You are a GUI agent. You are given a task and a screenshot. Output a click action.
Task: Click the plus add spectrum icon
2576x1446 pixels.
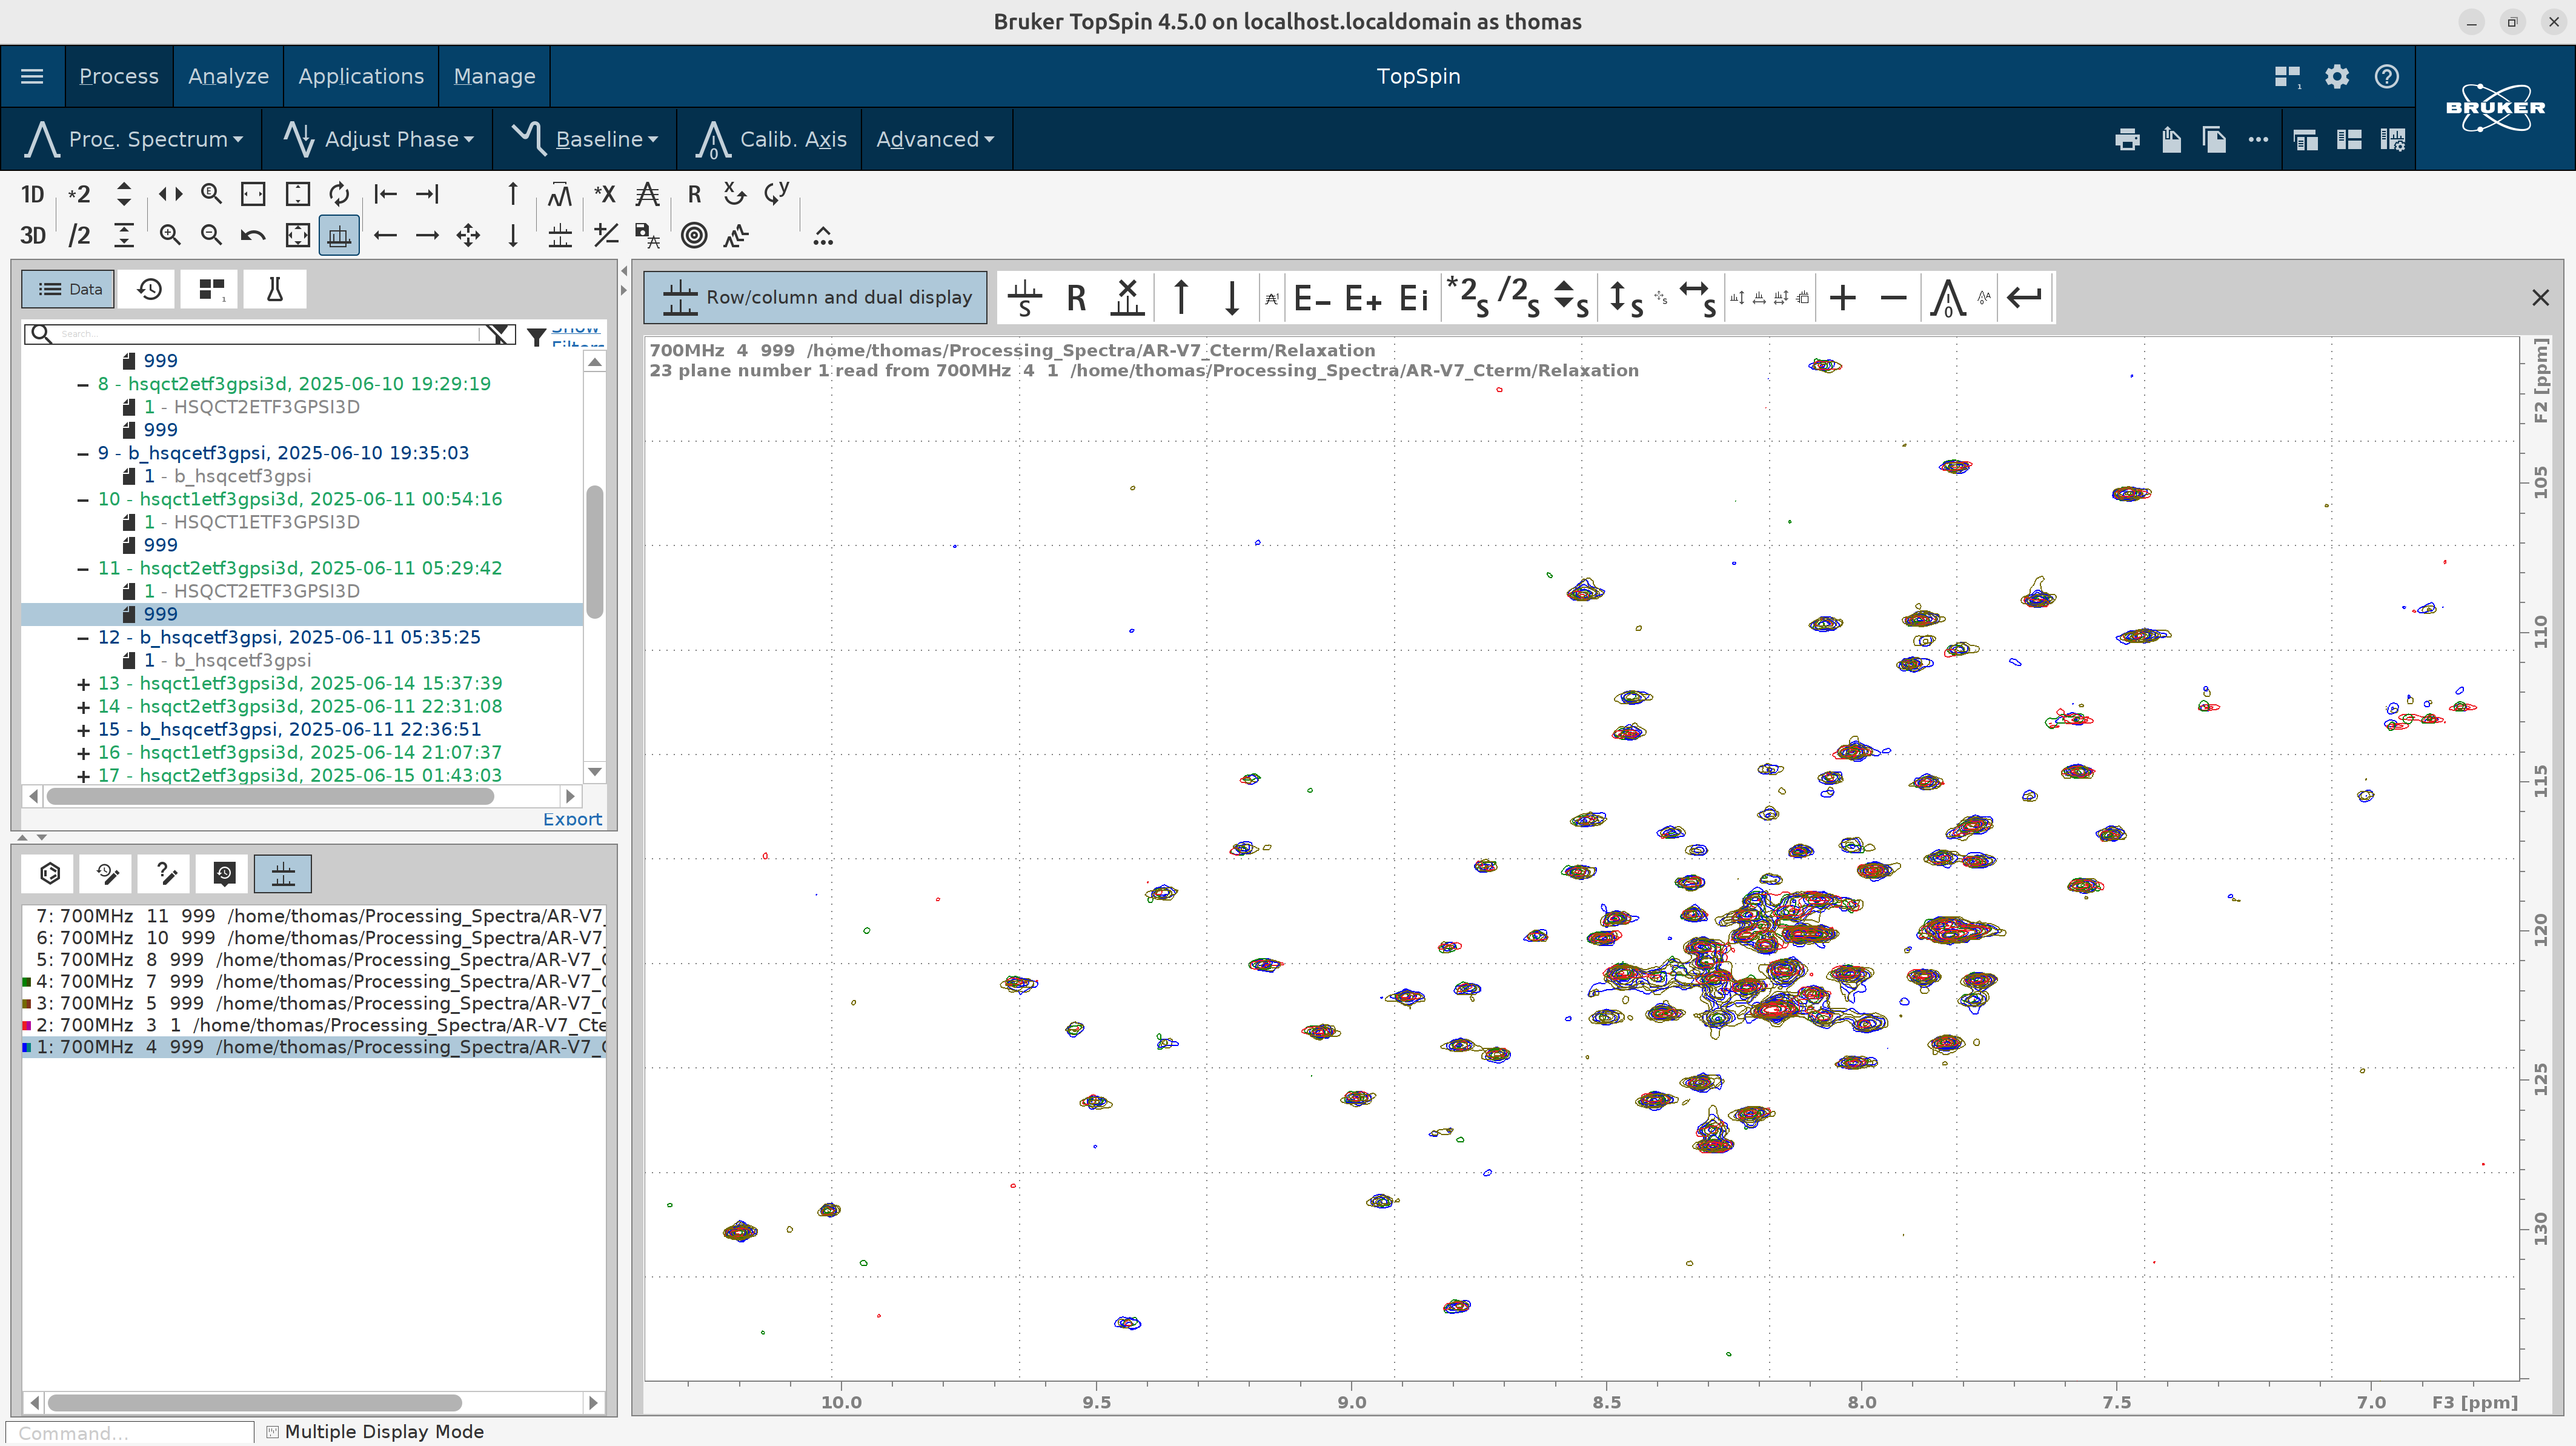[1842, 298]
